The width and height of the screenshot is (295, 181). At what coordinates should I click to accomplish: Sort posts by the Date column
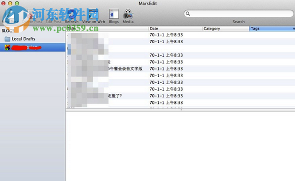175,29
